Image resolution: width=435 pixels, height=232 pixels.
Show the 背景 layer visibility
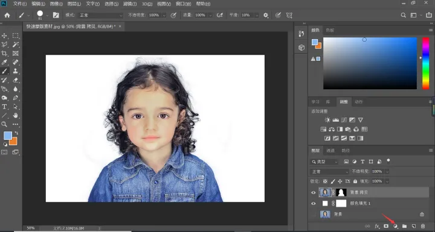(x=314, y=215)
